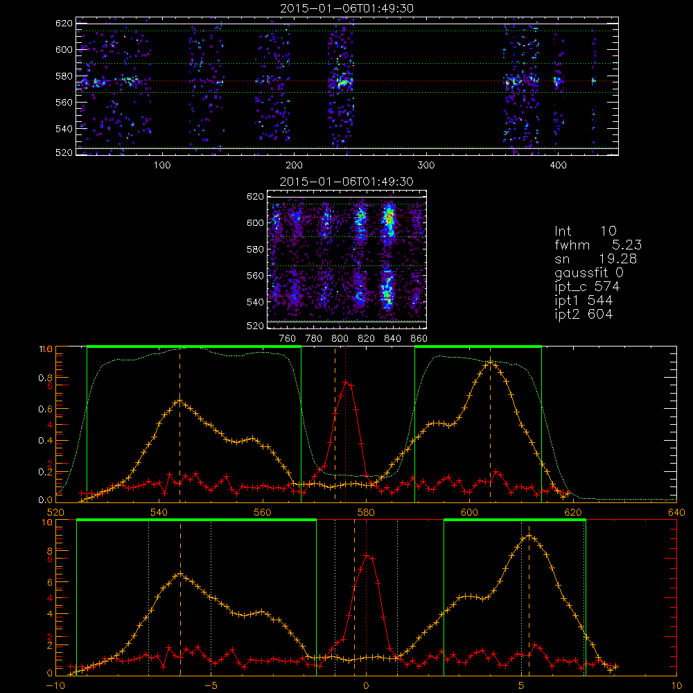Click the timestamp title above the small middle image
This screenshot has height=693, width=693.
[x=346, y=182]
